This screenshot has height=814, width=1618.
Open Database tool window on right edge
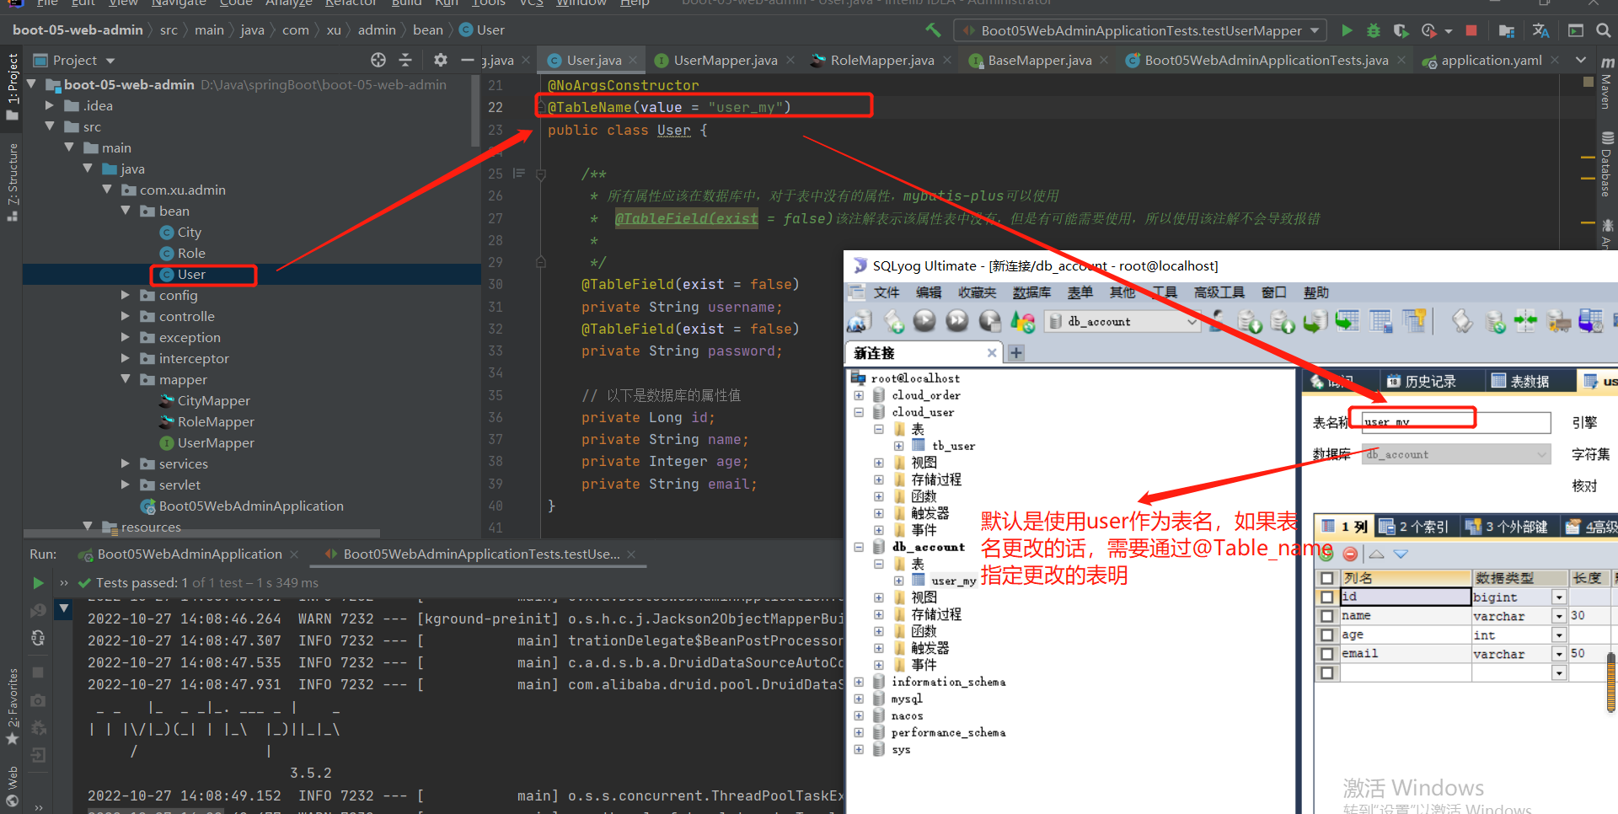1606,164
